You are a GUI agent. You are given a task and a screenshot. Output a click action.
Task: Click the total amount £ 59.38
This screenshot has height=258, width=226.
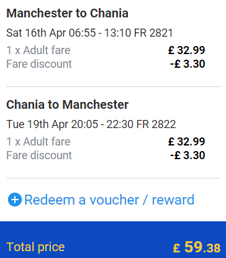click(197, 247)
